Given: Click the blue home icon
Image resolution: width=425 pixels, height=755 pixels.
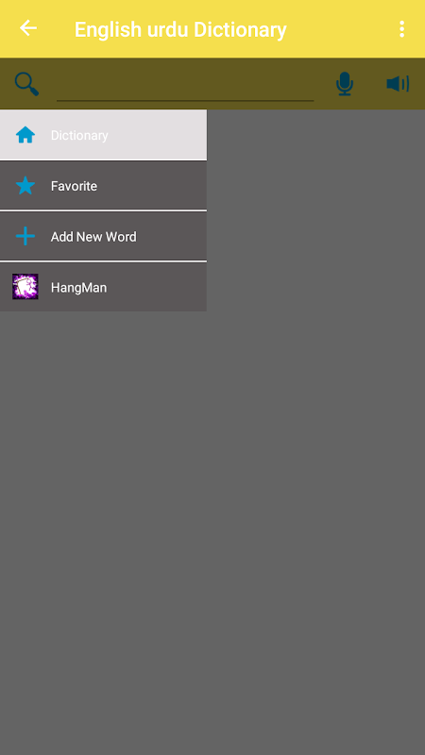Looking at the screenshot, I should pos(25,135).
